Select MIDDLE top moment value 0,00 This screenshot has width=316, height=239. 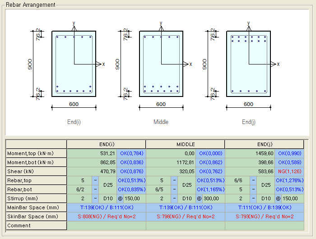point(171,153)
